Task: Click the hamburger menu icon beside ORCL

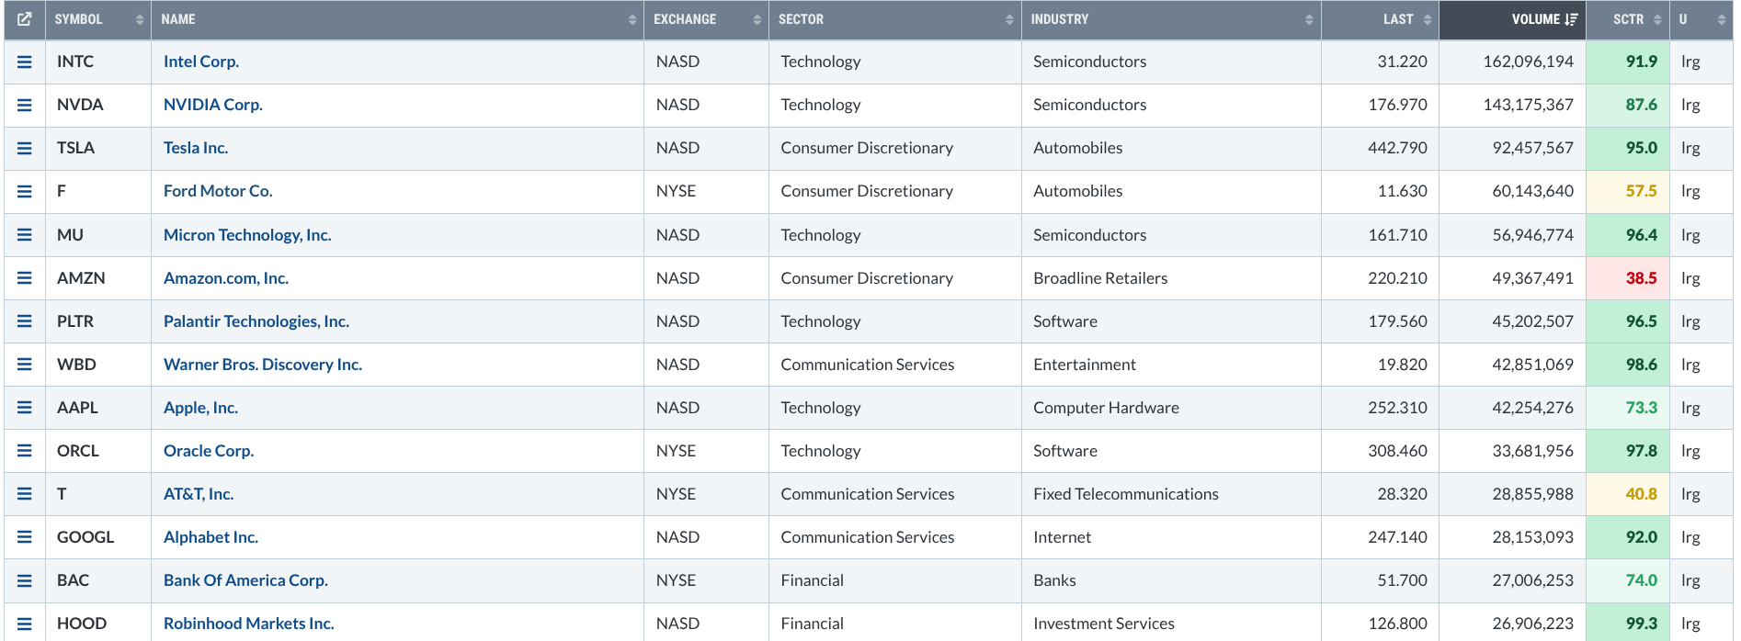Action: 25,451
